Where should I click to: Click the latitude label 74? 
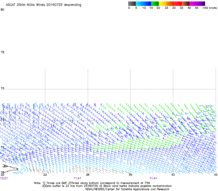(x=2, y=119)
